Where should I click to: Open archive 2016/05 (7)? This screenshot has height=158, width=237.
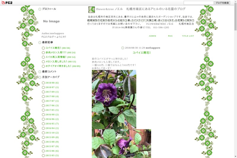pyautogui.click(x=52, y=124)
